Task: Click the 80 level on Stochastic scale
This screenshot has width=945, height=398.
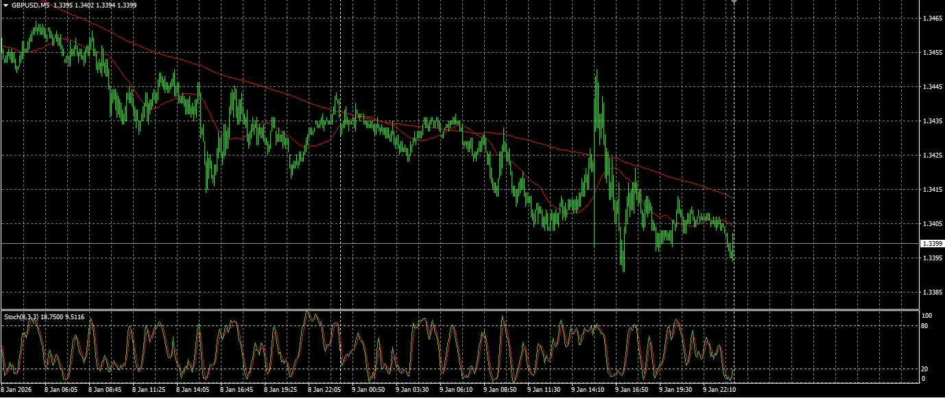Action: pyautogui.click(x=925, y=325)
